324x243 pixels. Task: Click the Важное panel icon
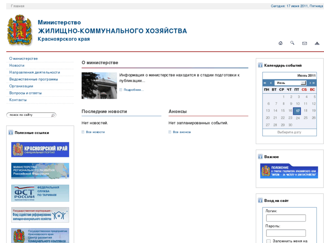260,157
